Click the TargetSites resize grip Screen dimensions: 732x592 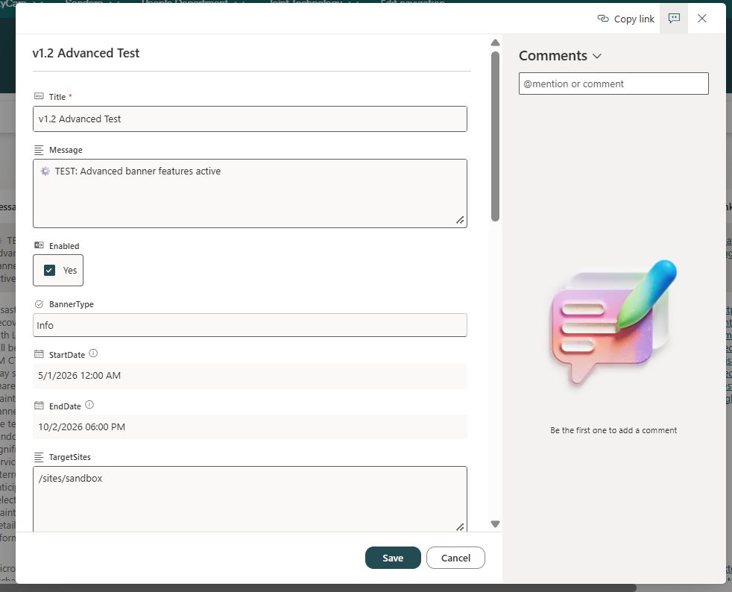[460, 527]
